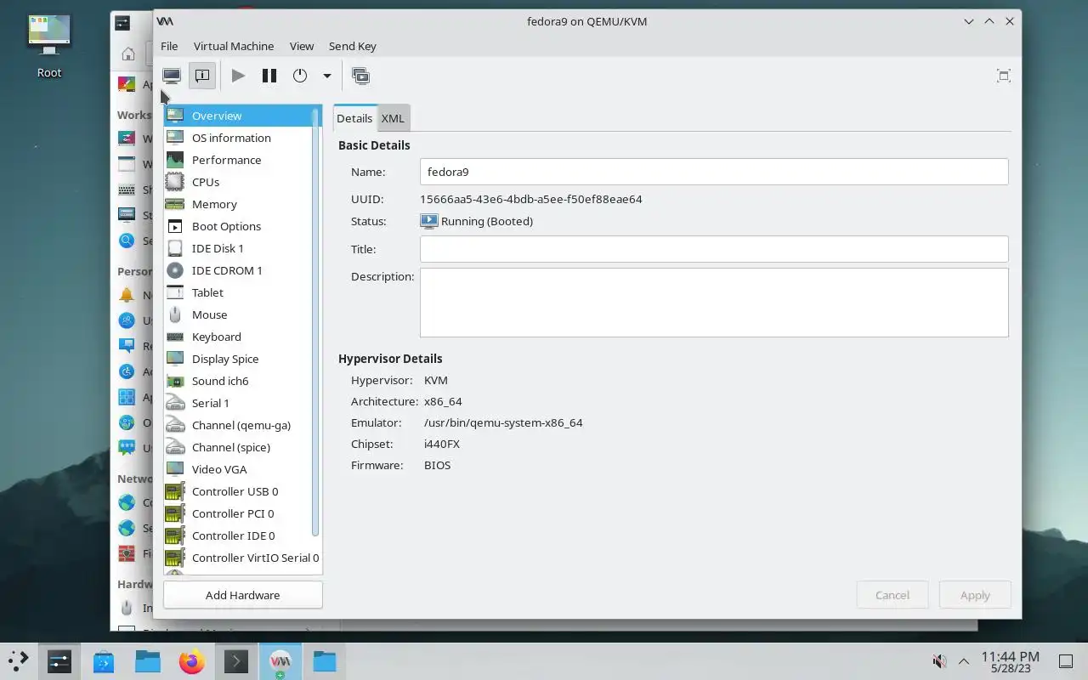Viewport: 1088px width, 680px height.
Task: Open System Settings from taskbar
Action: click(59, 660)
